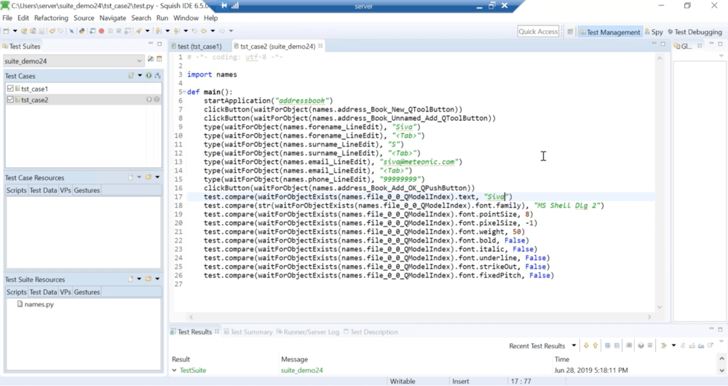
Task: Open the Open Perspective icon
Action: (570, 32)
